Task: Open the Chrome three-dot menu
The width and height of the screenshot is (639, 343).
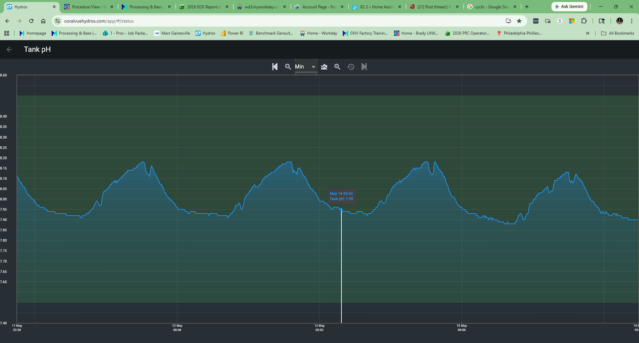Action: 631,21
